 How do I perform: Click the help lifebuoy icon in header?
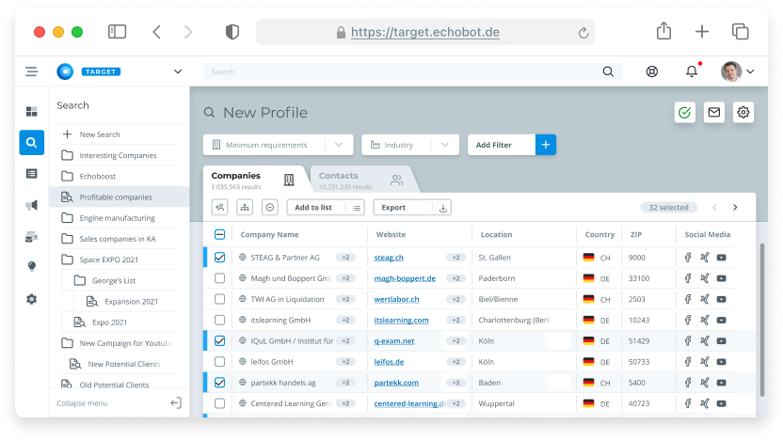(651, 71)
